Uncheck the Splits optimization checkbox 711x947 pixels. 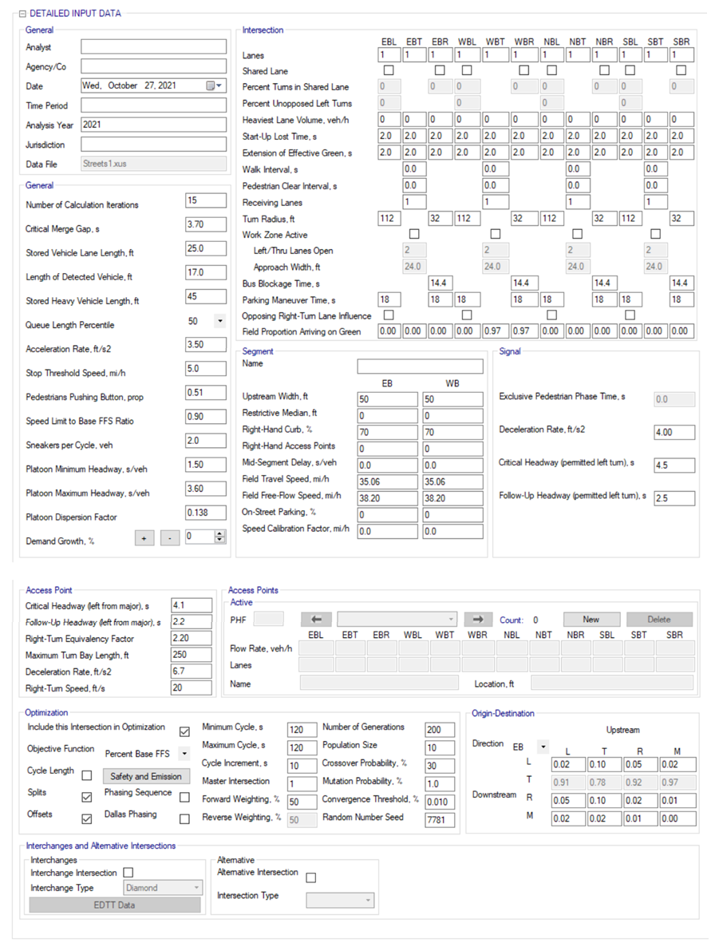(x=87, y=797)
